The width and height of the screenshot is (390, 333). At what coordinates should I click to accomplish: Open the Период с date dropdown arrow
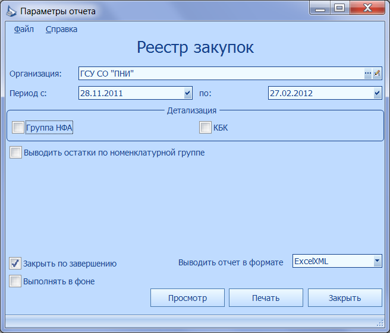(188, 93)
